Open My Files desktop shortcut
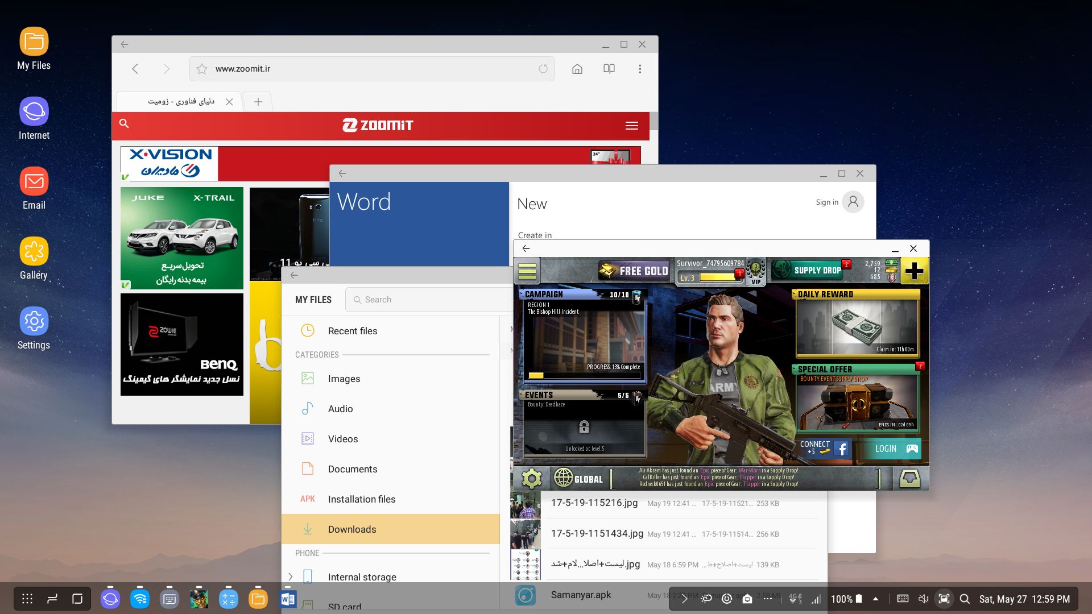Screen dimensions: 1092x614 click(34, 48)
